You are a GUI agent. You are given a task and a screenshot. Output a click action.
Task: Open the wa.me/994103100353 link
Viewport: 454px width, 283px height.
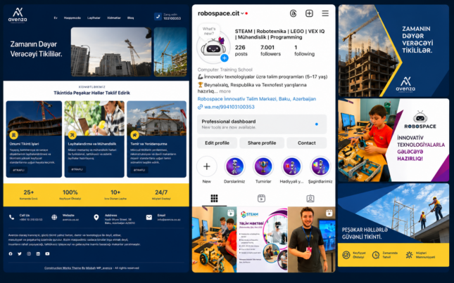[229, 107]
